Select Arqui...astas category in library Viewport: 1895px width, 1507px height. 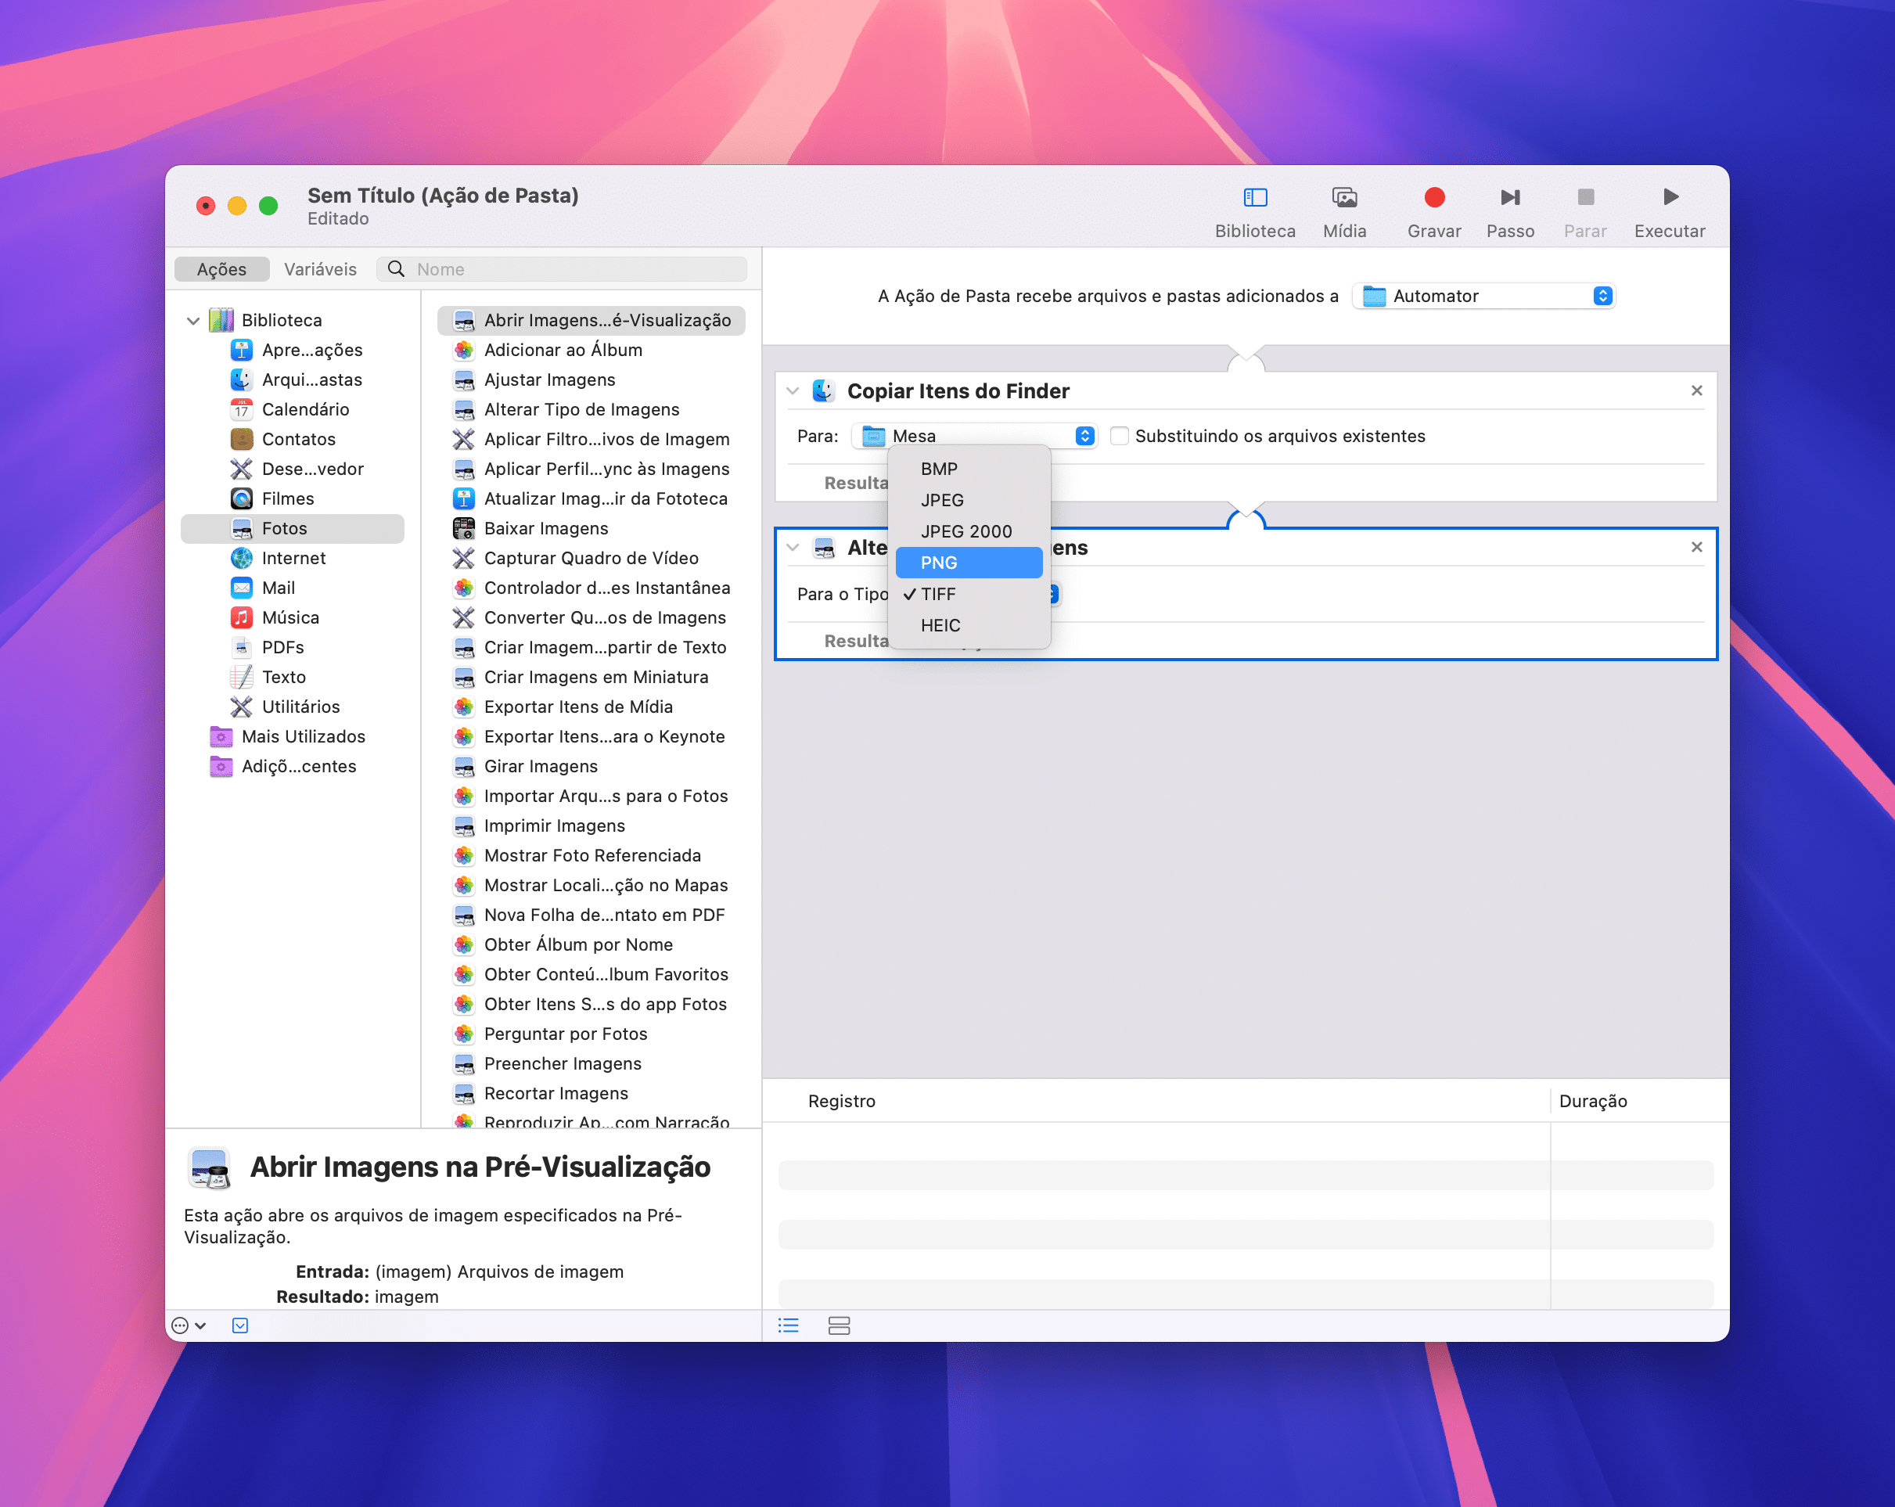point(292,379)
